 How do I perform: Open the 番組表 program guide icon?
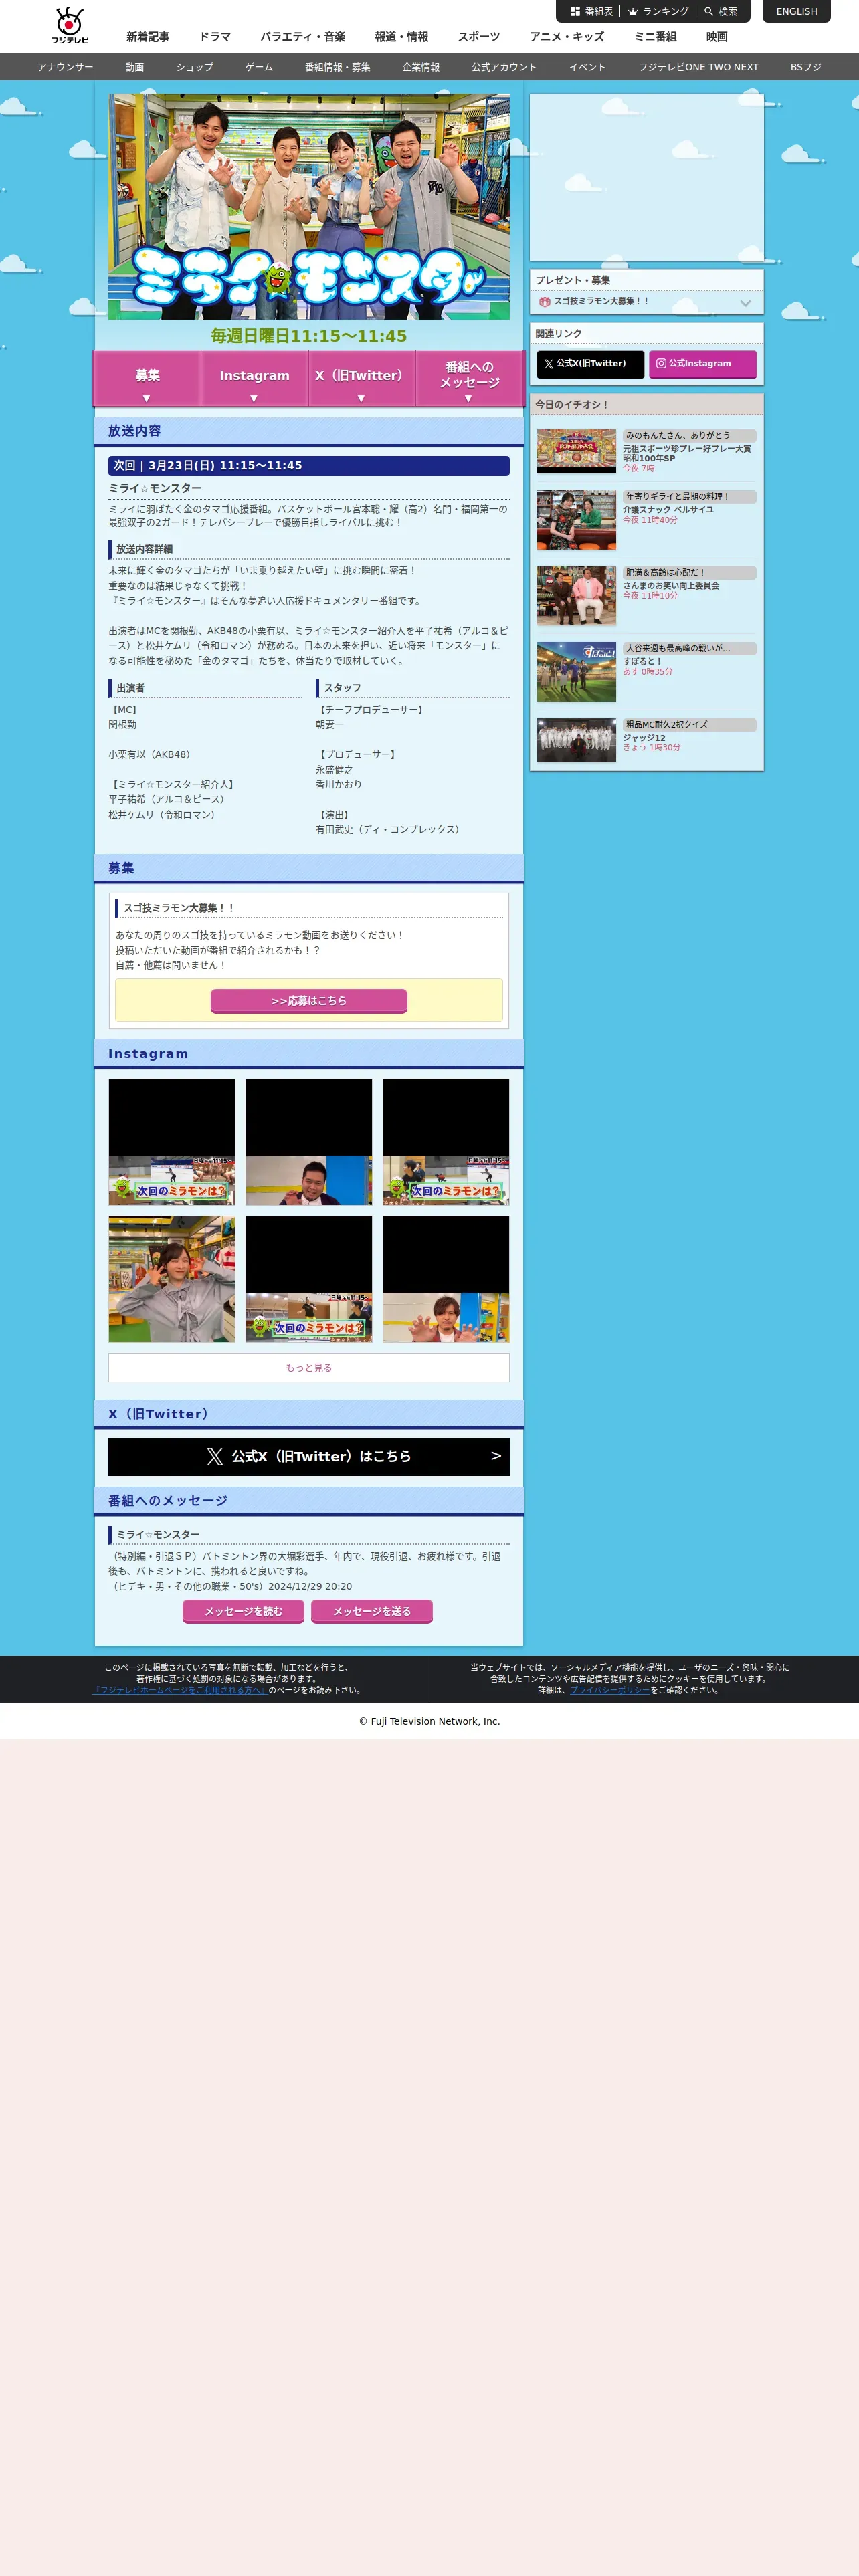(x=591, y=12)
